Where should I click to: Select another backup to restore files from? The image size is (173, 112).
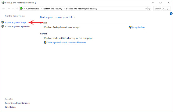point(66,43)
